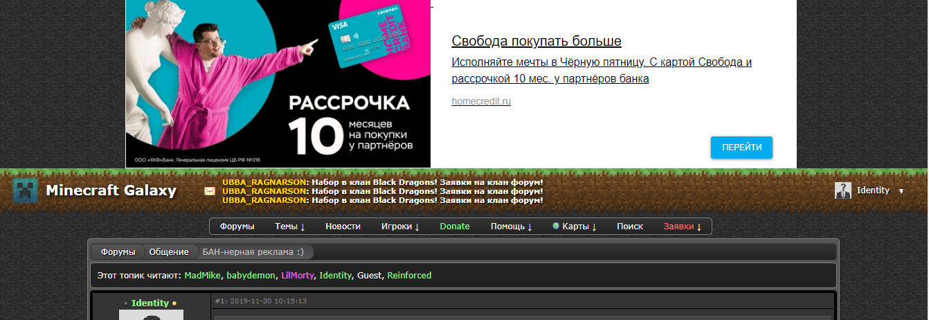Viewport: 929px width, 320px height.
Task: Expand the Identity account dropdown arrow
Action: [901, 191]
